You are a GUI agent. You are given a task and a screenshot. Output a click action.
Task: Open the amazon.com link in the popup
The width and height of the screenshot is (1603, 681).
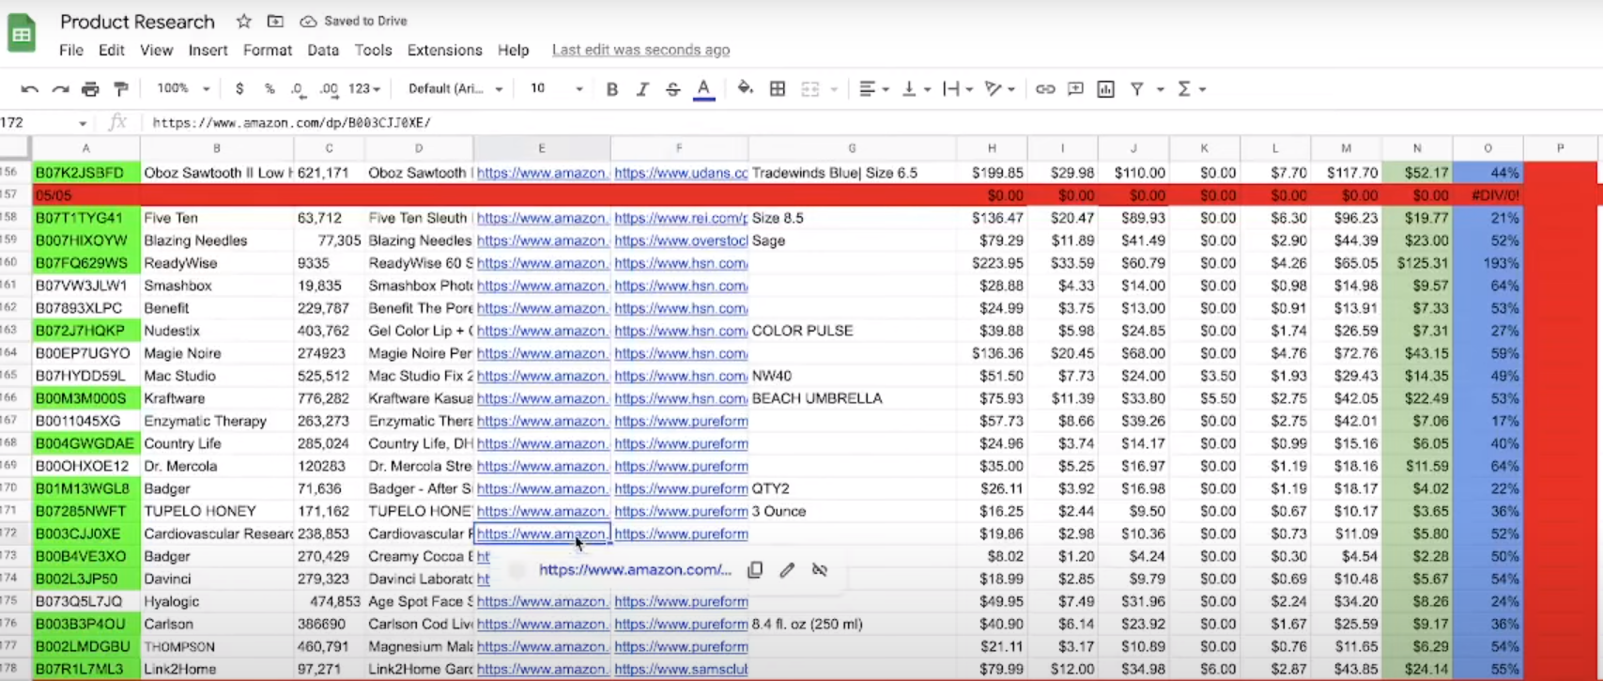635,570
